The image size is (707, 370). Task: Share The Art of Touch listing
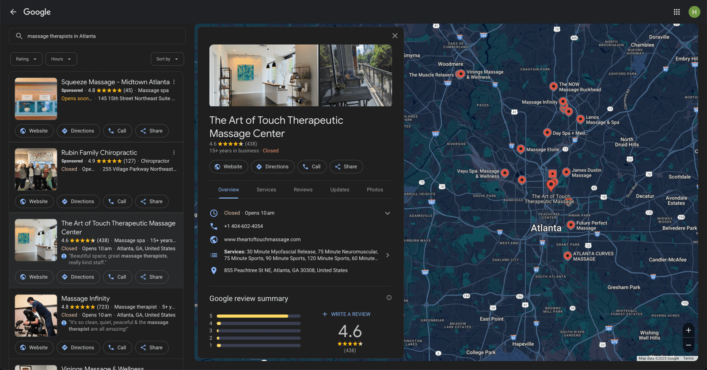click(152, 277)
